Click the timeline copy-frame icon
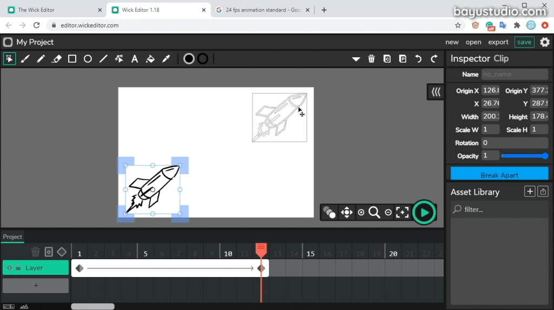This screenshot has width=554, height=310. pyautogui.click(x=49, y=252)
